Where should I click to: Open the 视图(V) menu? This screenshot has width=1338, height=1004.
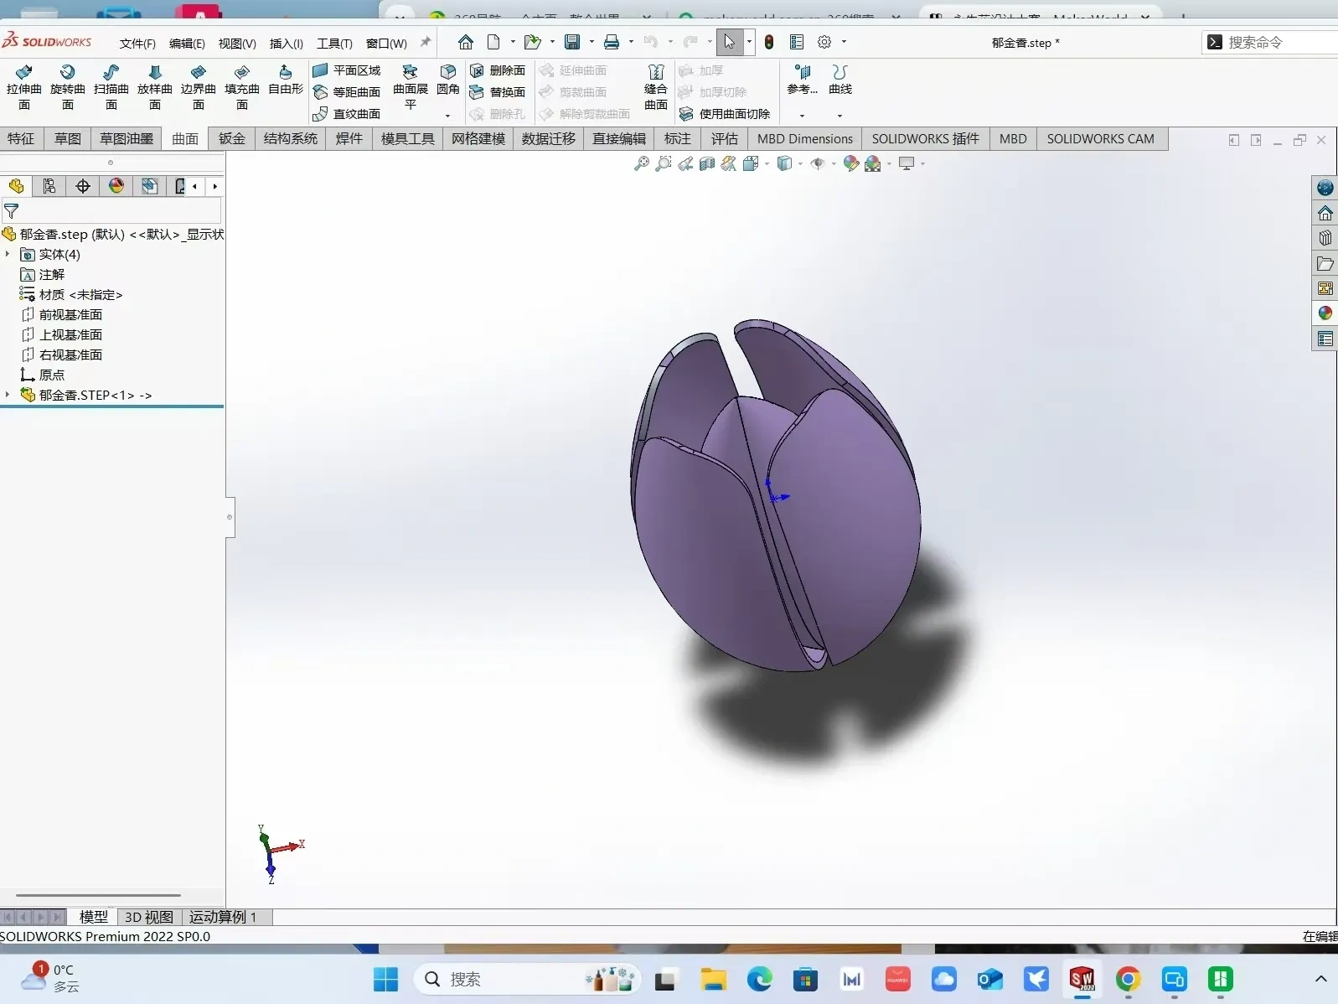pyautogui.click(x=237, y=44)
